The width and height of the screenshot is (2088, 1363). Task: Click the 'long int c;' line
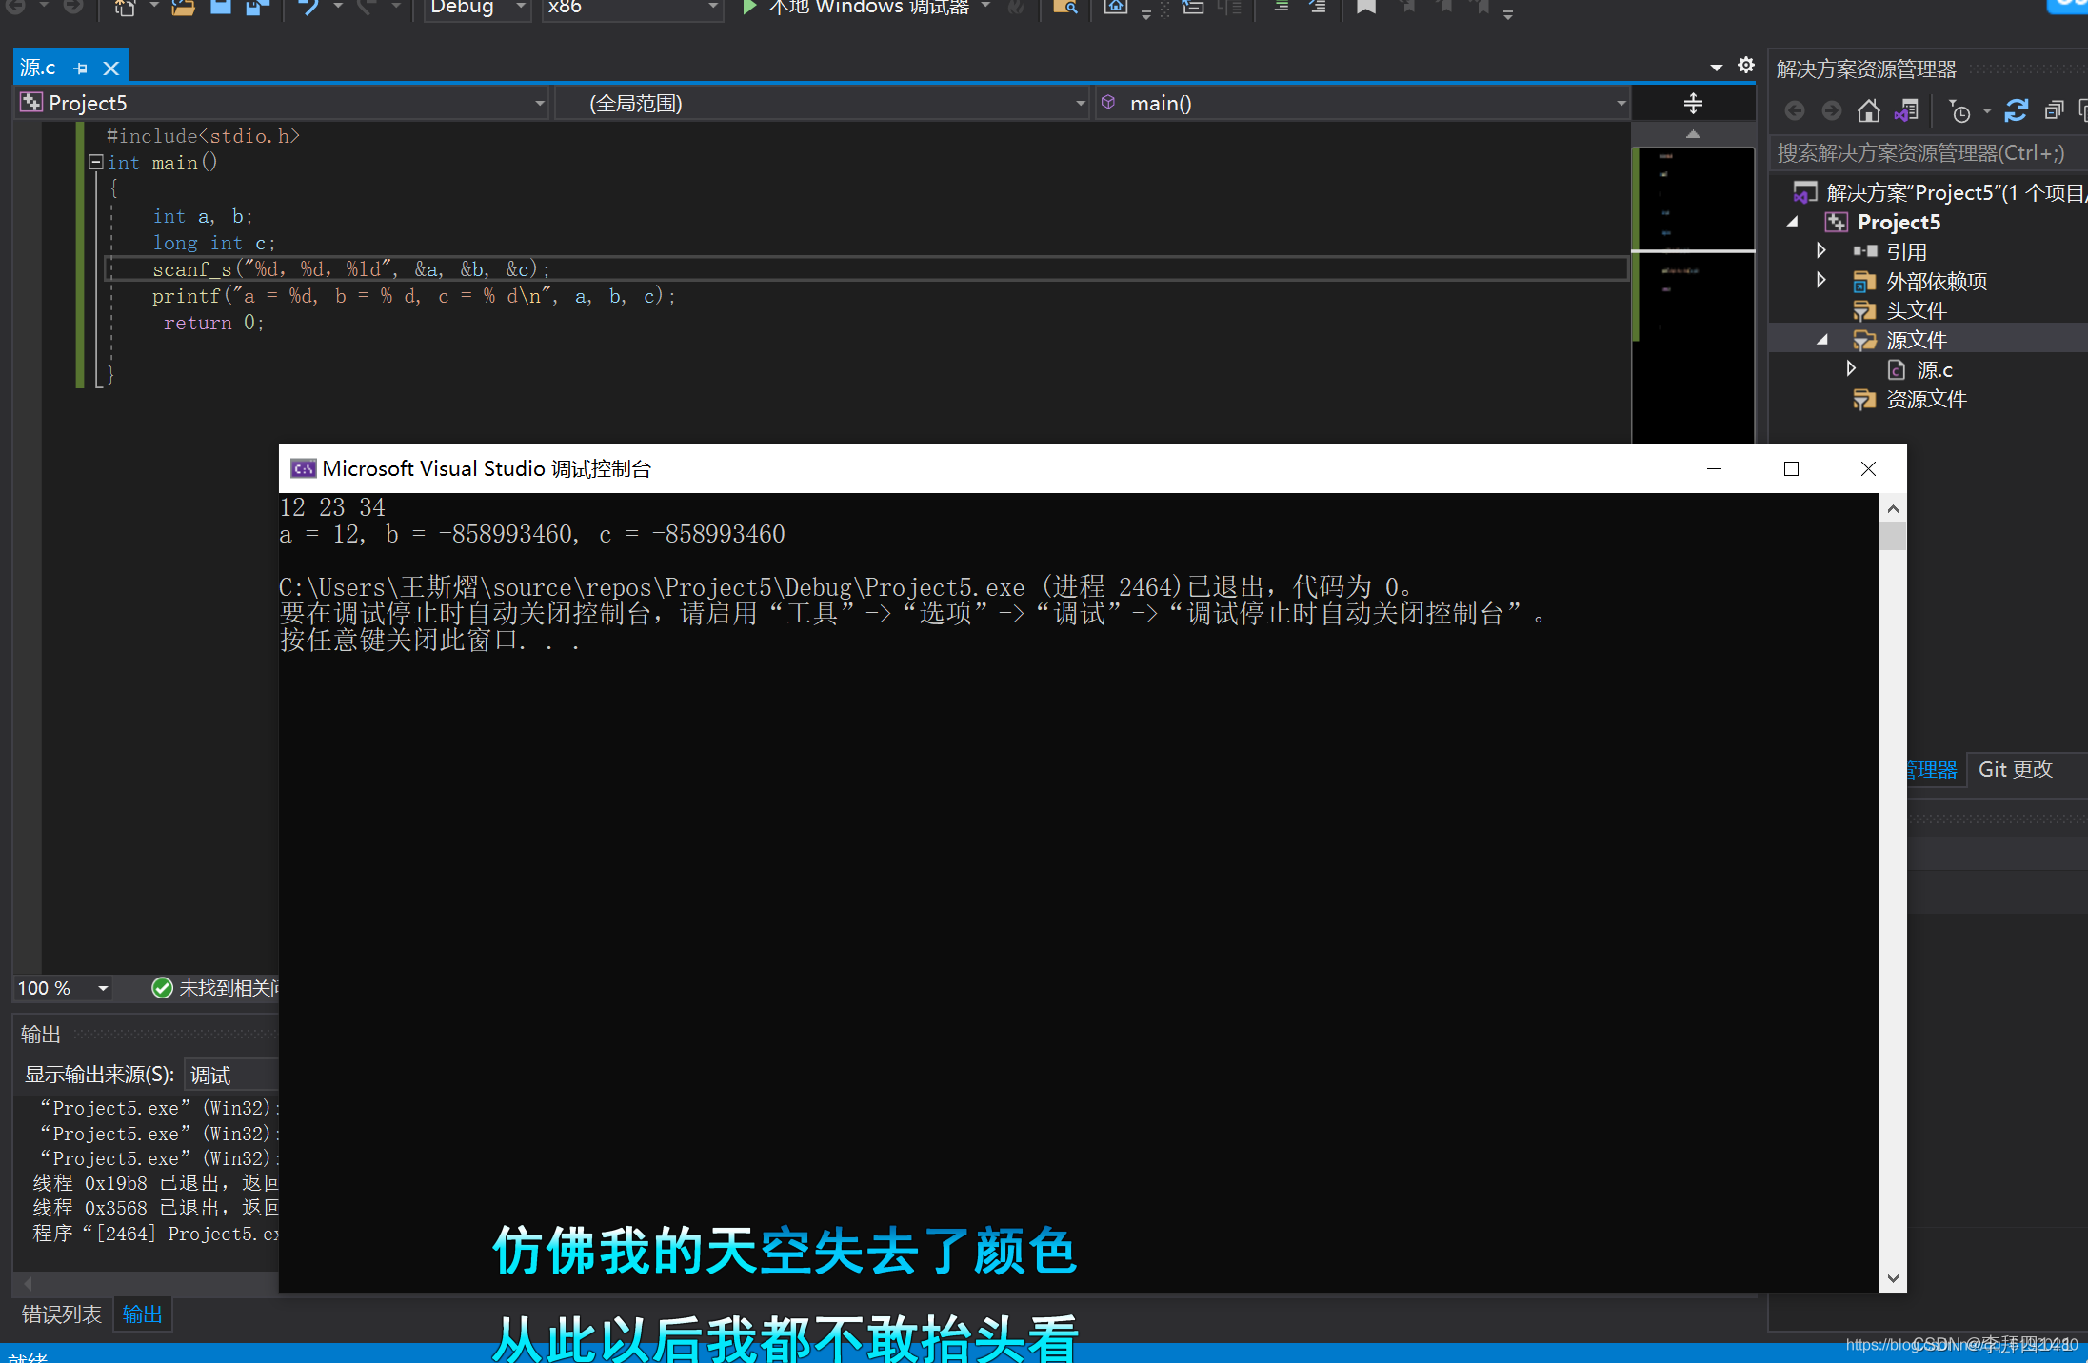[x=214, y=243]
